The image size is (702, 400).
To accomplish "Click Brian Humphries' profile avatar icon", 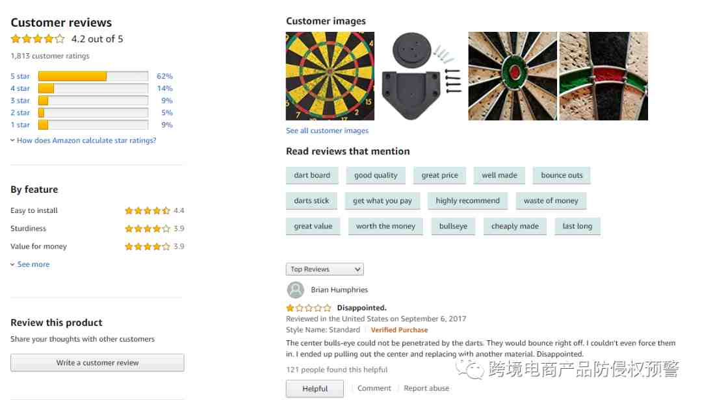I will point(296,290).
